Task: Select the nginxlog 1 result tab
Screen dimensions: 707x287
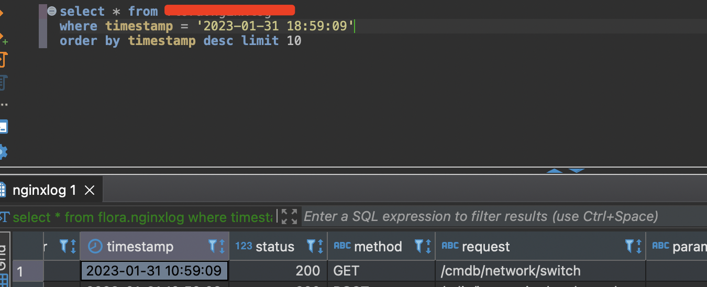Action: coord(45,190)
